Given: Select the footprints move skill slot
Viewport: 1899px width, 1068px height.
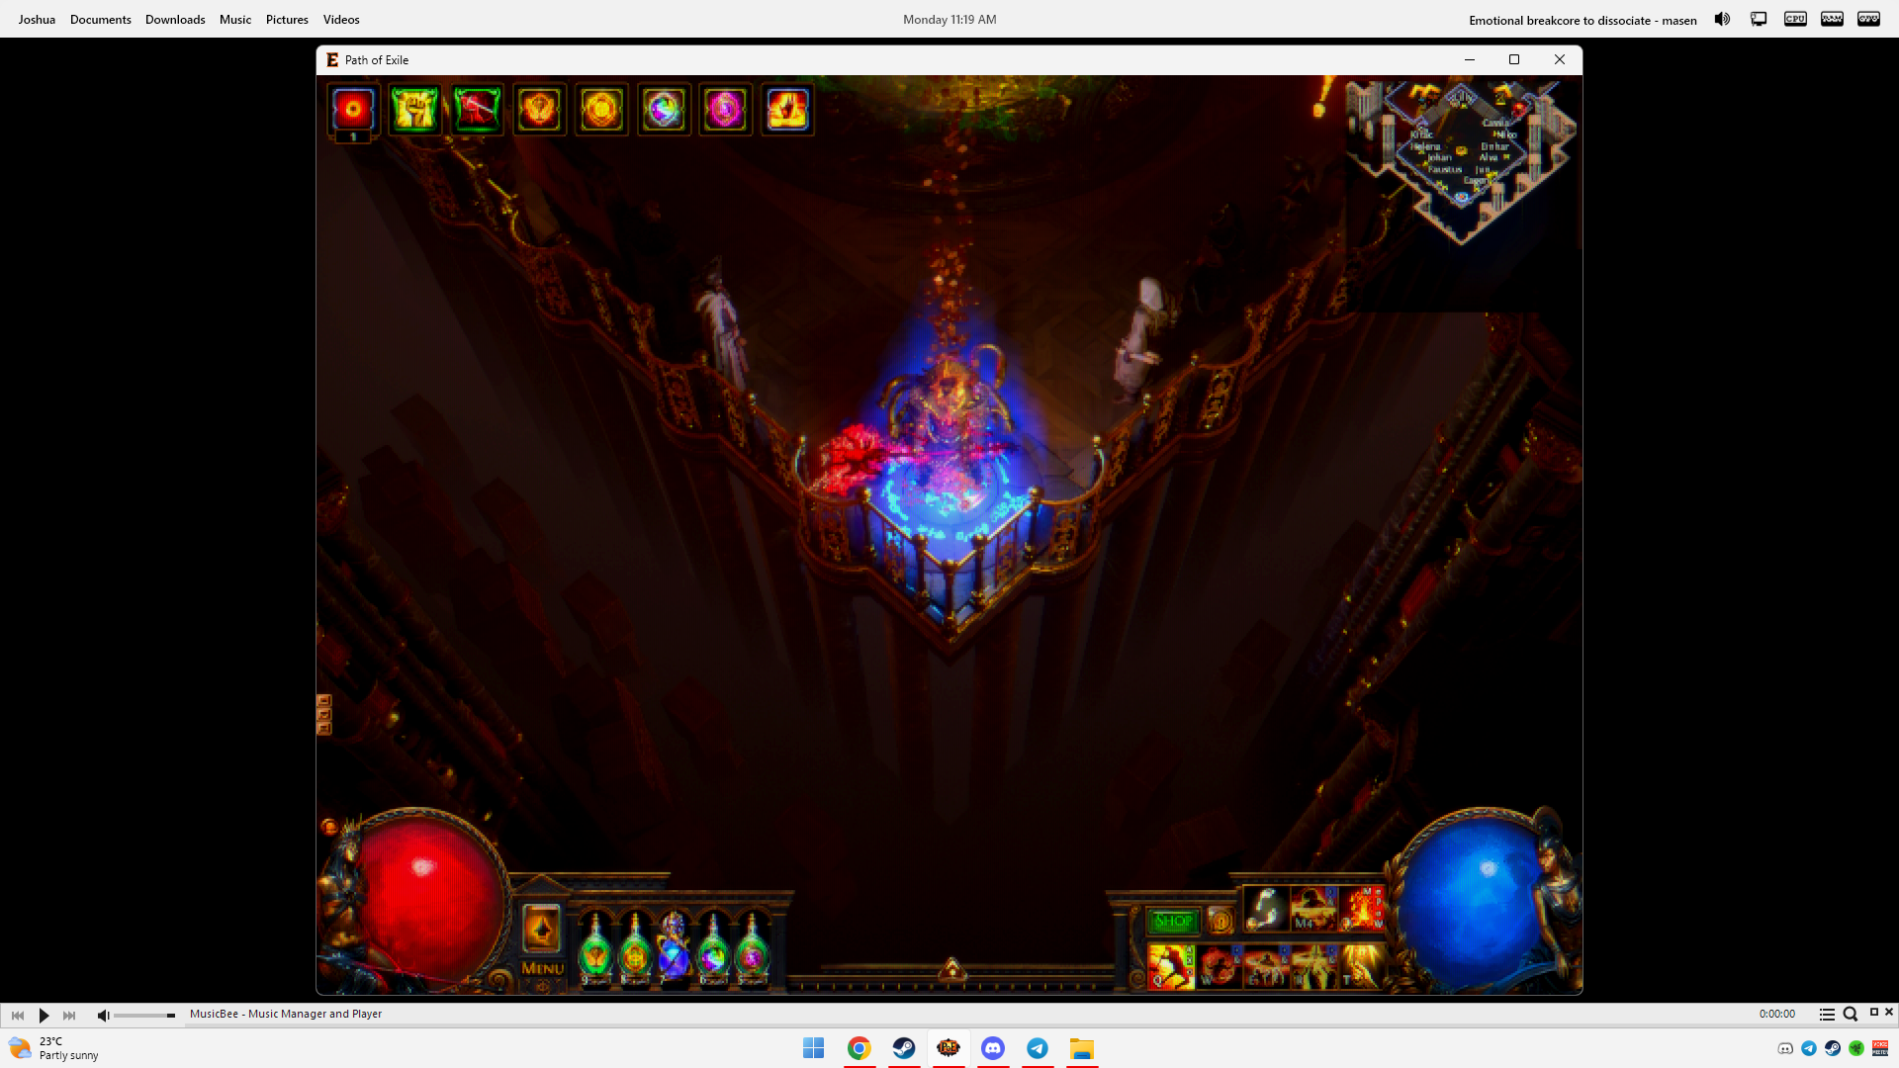Looking at the screenshot, I should coord(1266,909).
